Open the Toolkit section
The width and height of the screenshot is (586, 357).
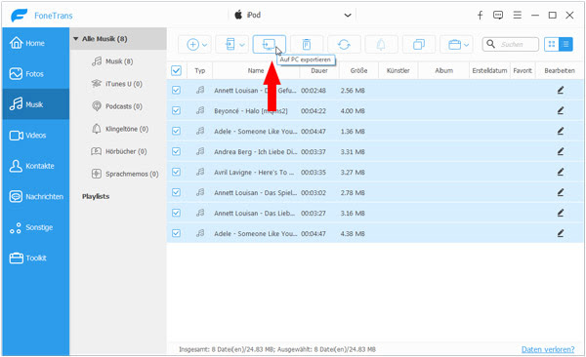pos(35,258)
